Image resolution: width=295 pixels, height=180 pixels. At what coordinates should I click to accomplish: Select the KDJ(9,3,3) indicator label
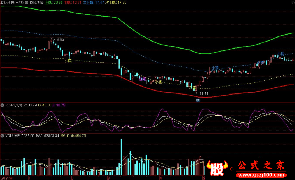coord(14,105)
